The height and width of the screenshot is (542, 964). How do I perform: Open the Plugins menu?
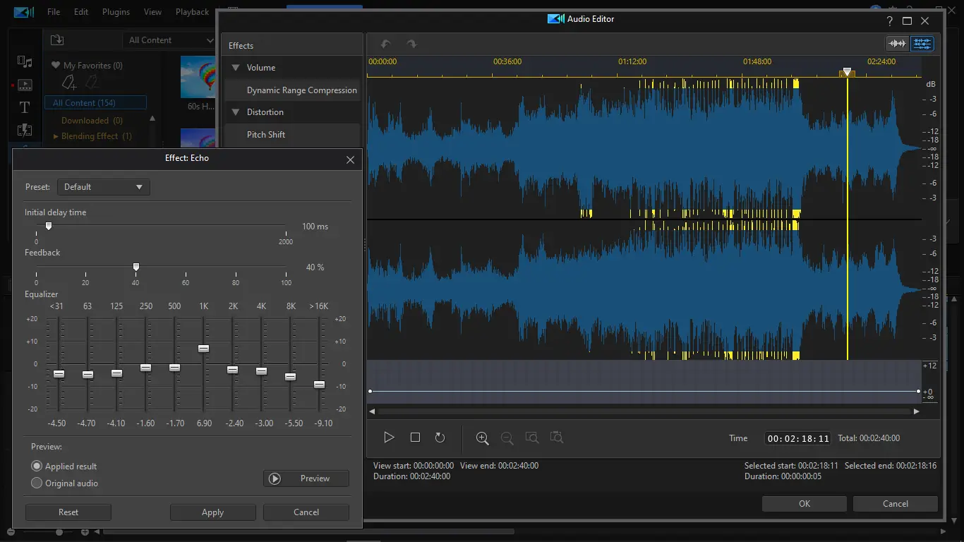point(116,12)
